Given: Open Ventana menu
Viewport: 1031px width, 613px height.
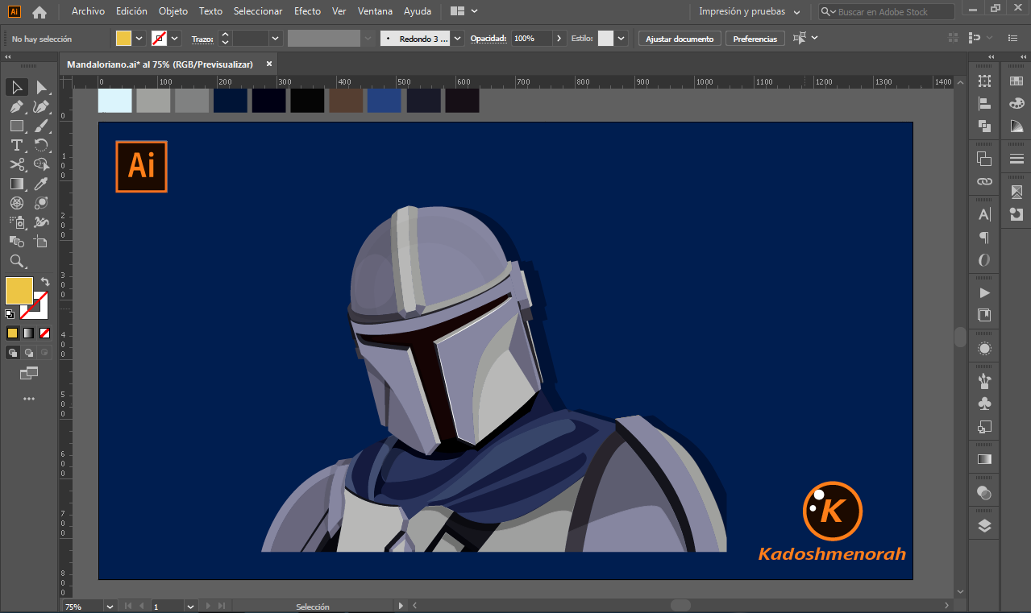Looking at the screenshot, I should click(375, 11).
